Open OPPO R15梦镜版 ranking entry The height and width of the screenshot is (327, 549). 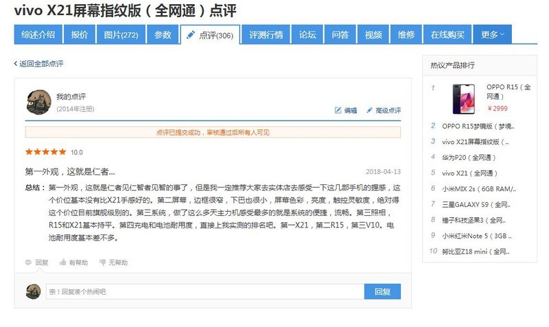point(478,126)
